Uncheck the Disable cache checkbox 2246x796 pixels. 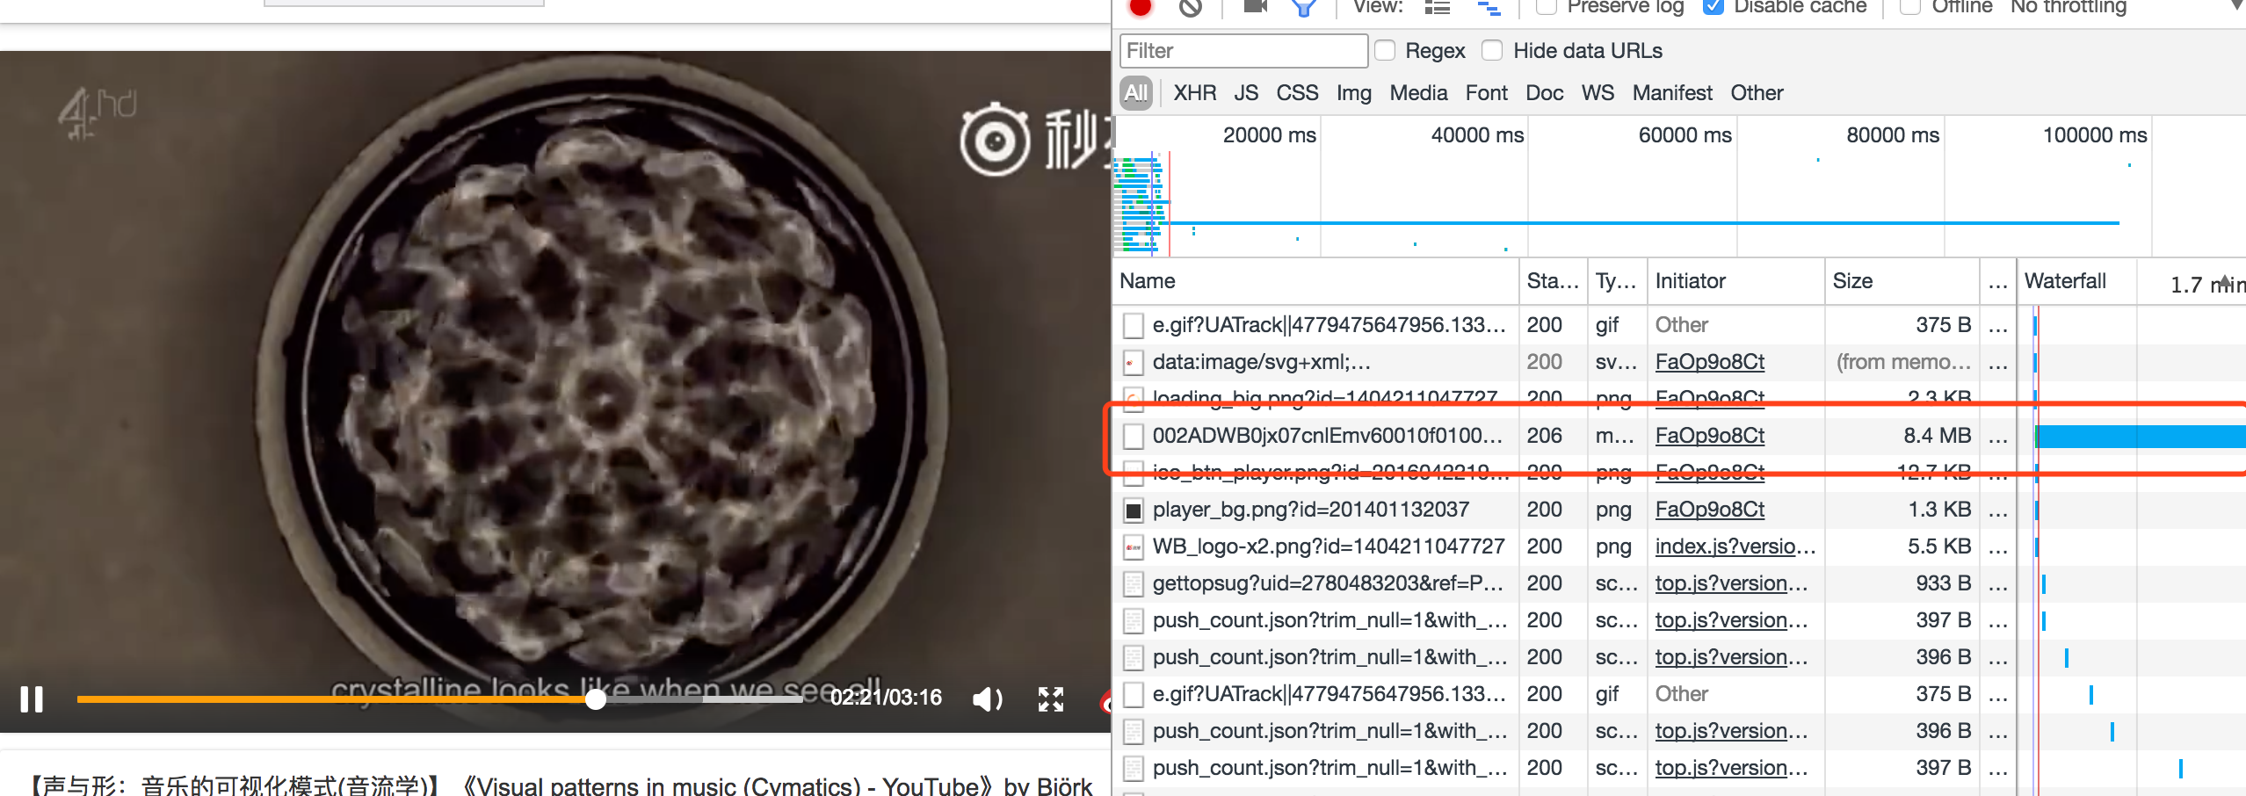pyautogui.click(x=1713, y=8)
